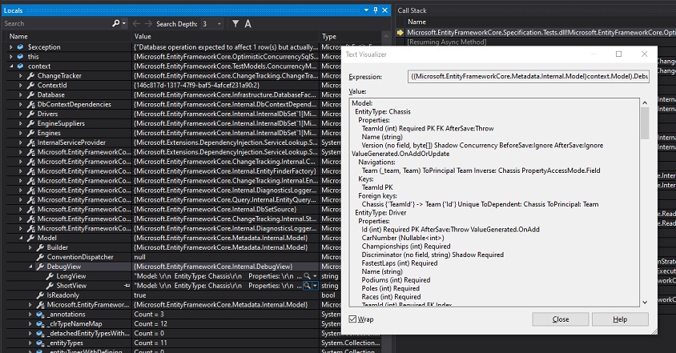Screen dimensions: 676x353
Task: Click the wrench icon beside Engines
Action: 30,133
